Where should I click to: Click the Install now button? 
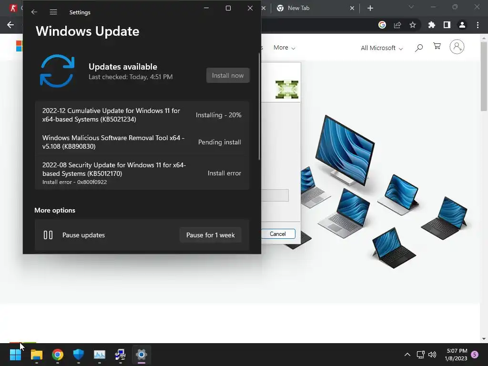pyautogui.click(x=228, y=75)
